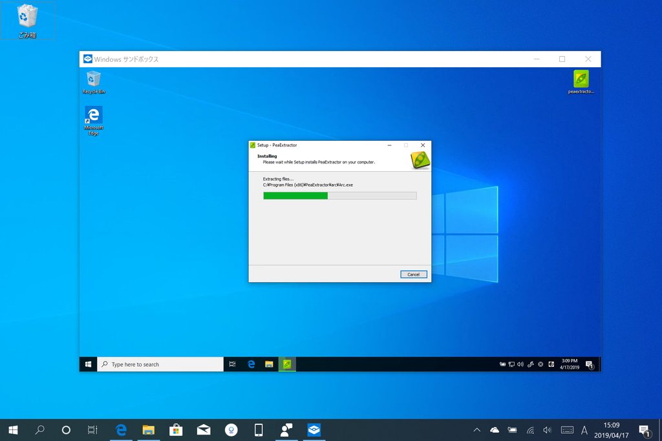Expand hidden icons in the host system tray
This screenshot has height=441, width=662.
[476, 429]
